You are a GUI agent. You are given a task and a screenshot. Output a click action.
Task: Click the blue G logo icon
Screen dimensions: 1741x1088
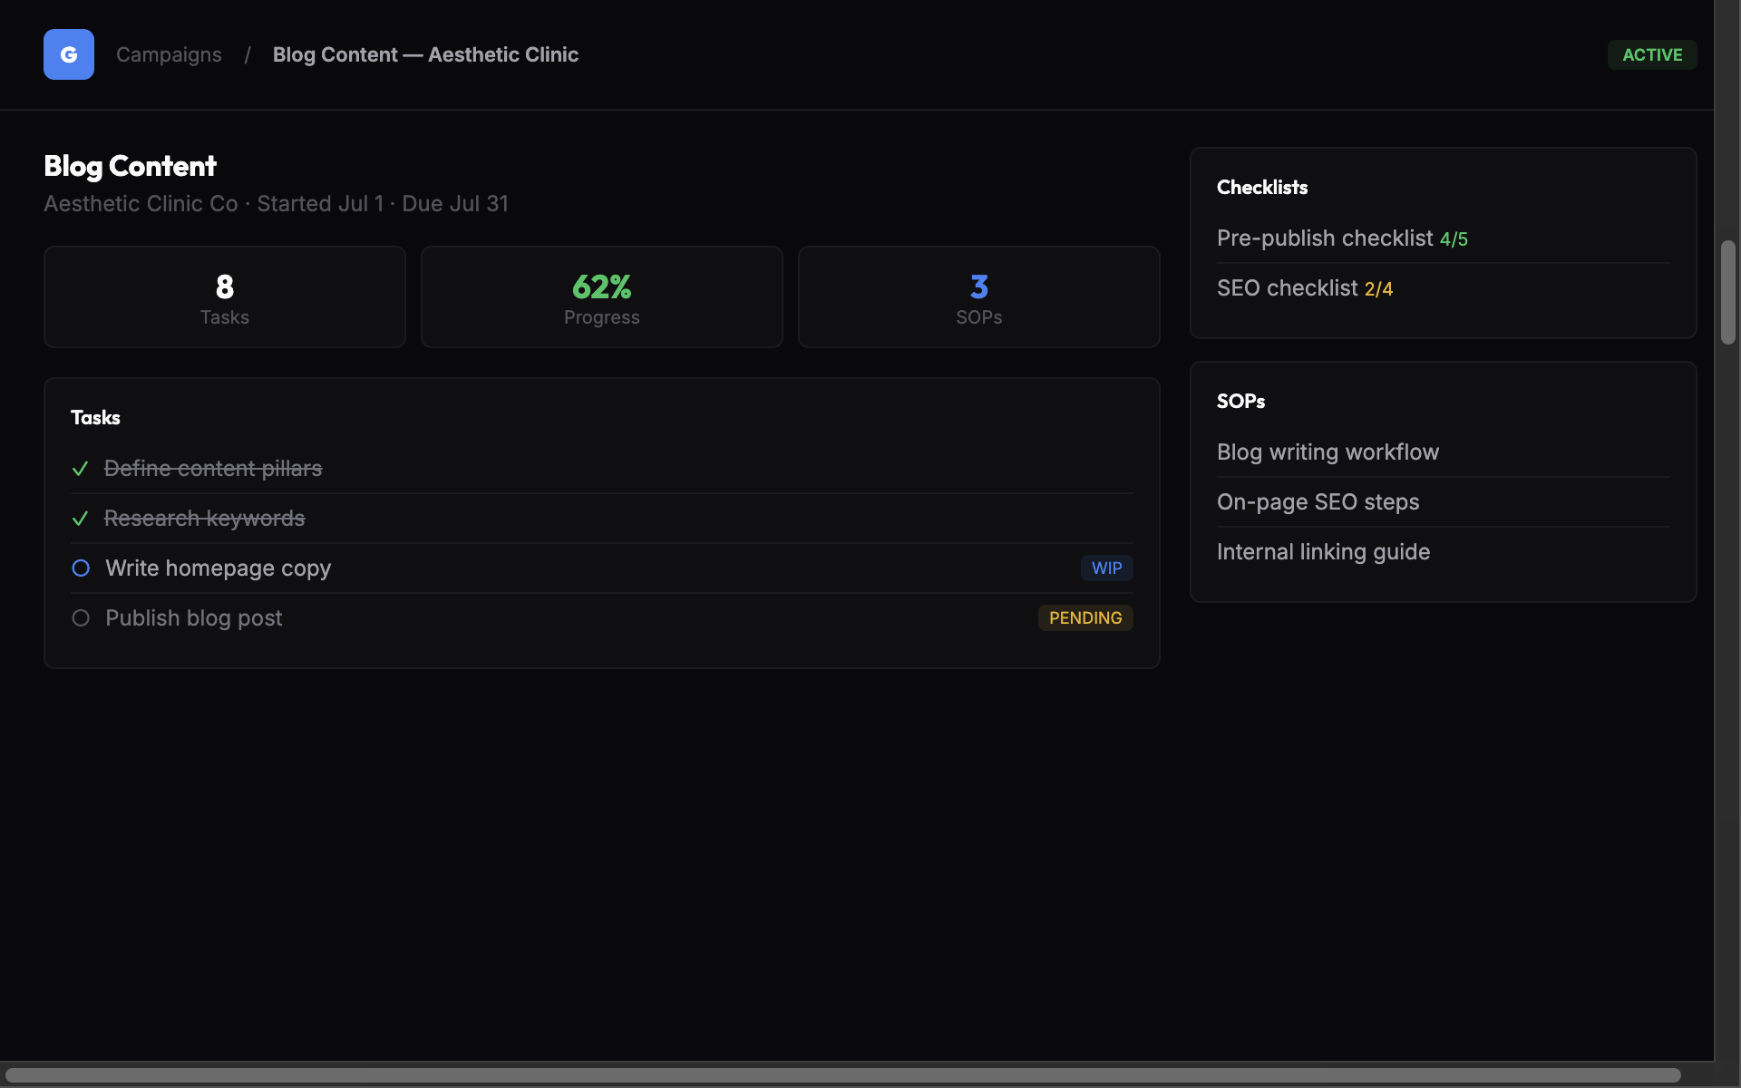(69, 54)
